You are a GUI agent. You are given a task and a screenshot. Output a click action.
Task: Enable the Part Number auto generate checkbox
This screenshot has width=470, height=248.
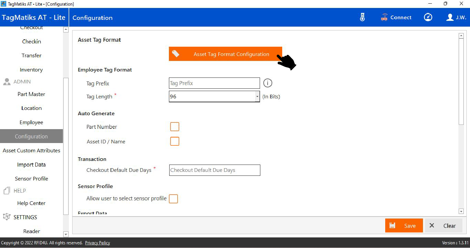tap(175, 127)
